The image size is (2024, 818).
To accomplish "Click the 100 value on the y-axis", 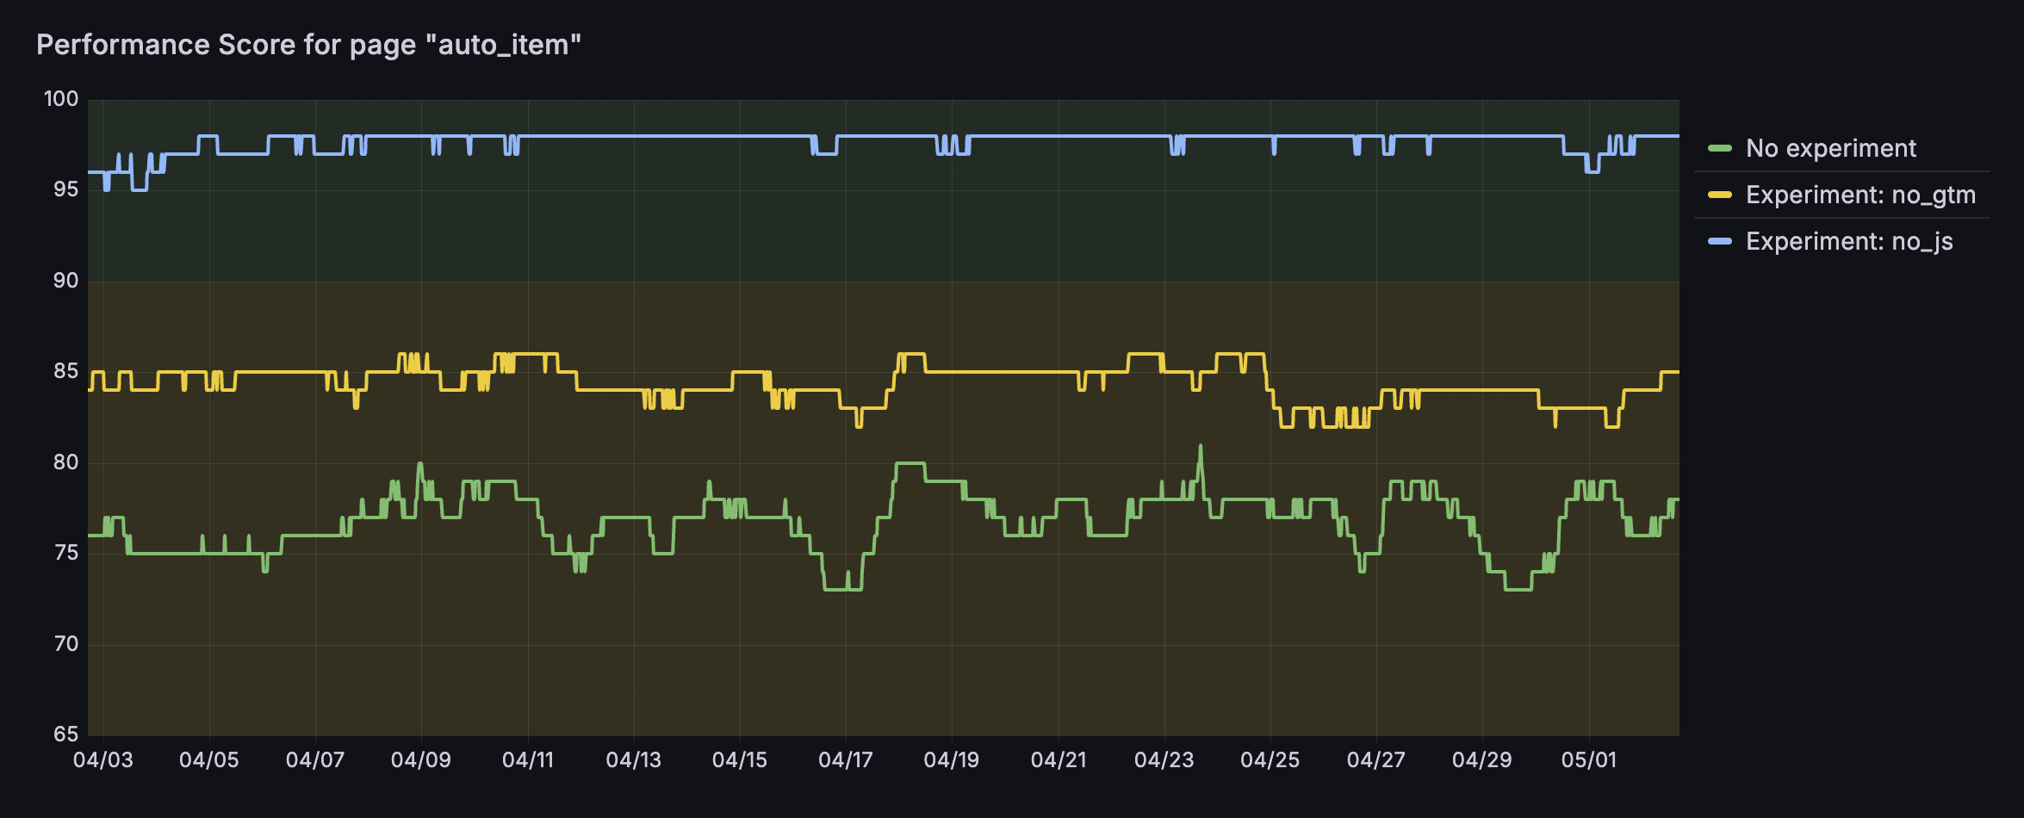I will click(x=61, y=99).
